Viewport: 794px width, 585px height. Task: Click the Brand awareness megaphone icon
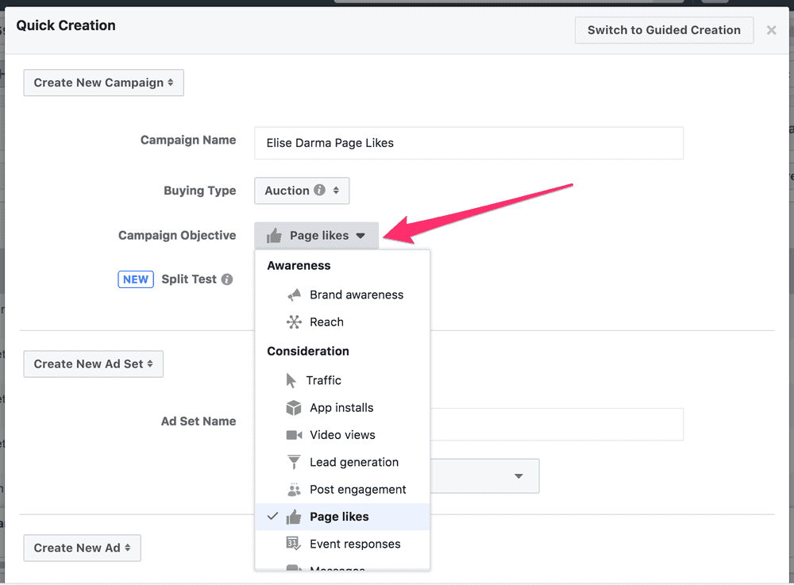pos(294,295)
